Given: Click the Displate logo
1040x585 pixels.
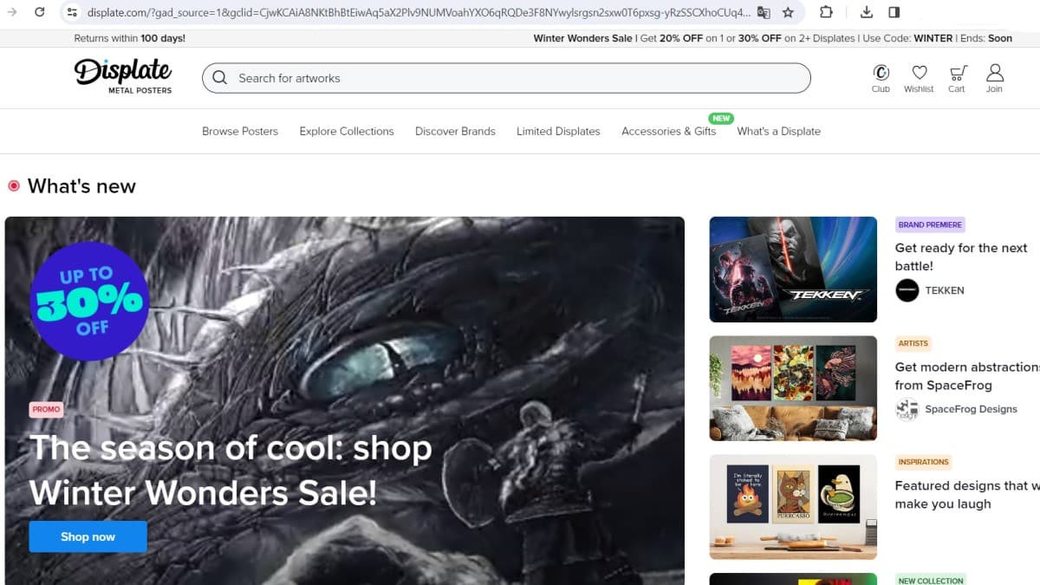Looking at the screenshot, I should click(x=123, y=75).
